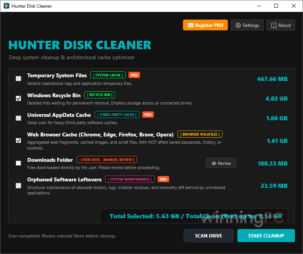Click the SYSTEM MAINTENANCE tag
The image size is (303, 254).
click(x=130, y=179)
